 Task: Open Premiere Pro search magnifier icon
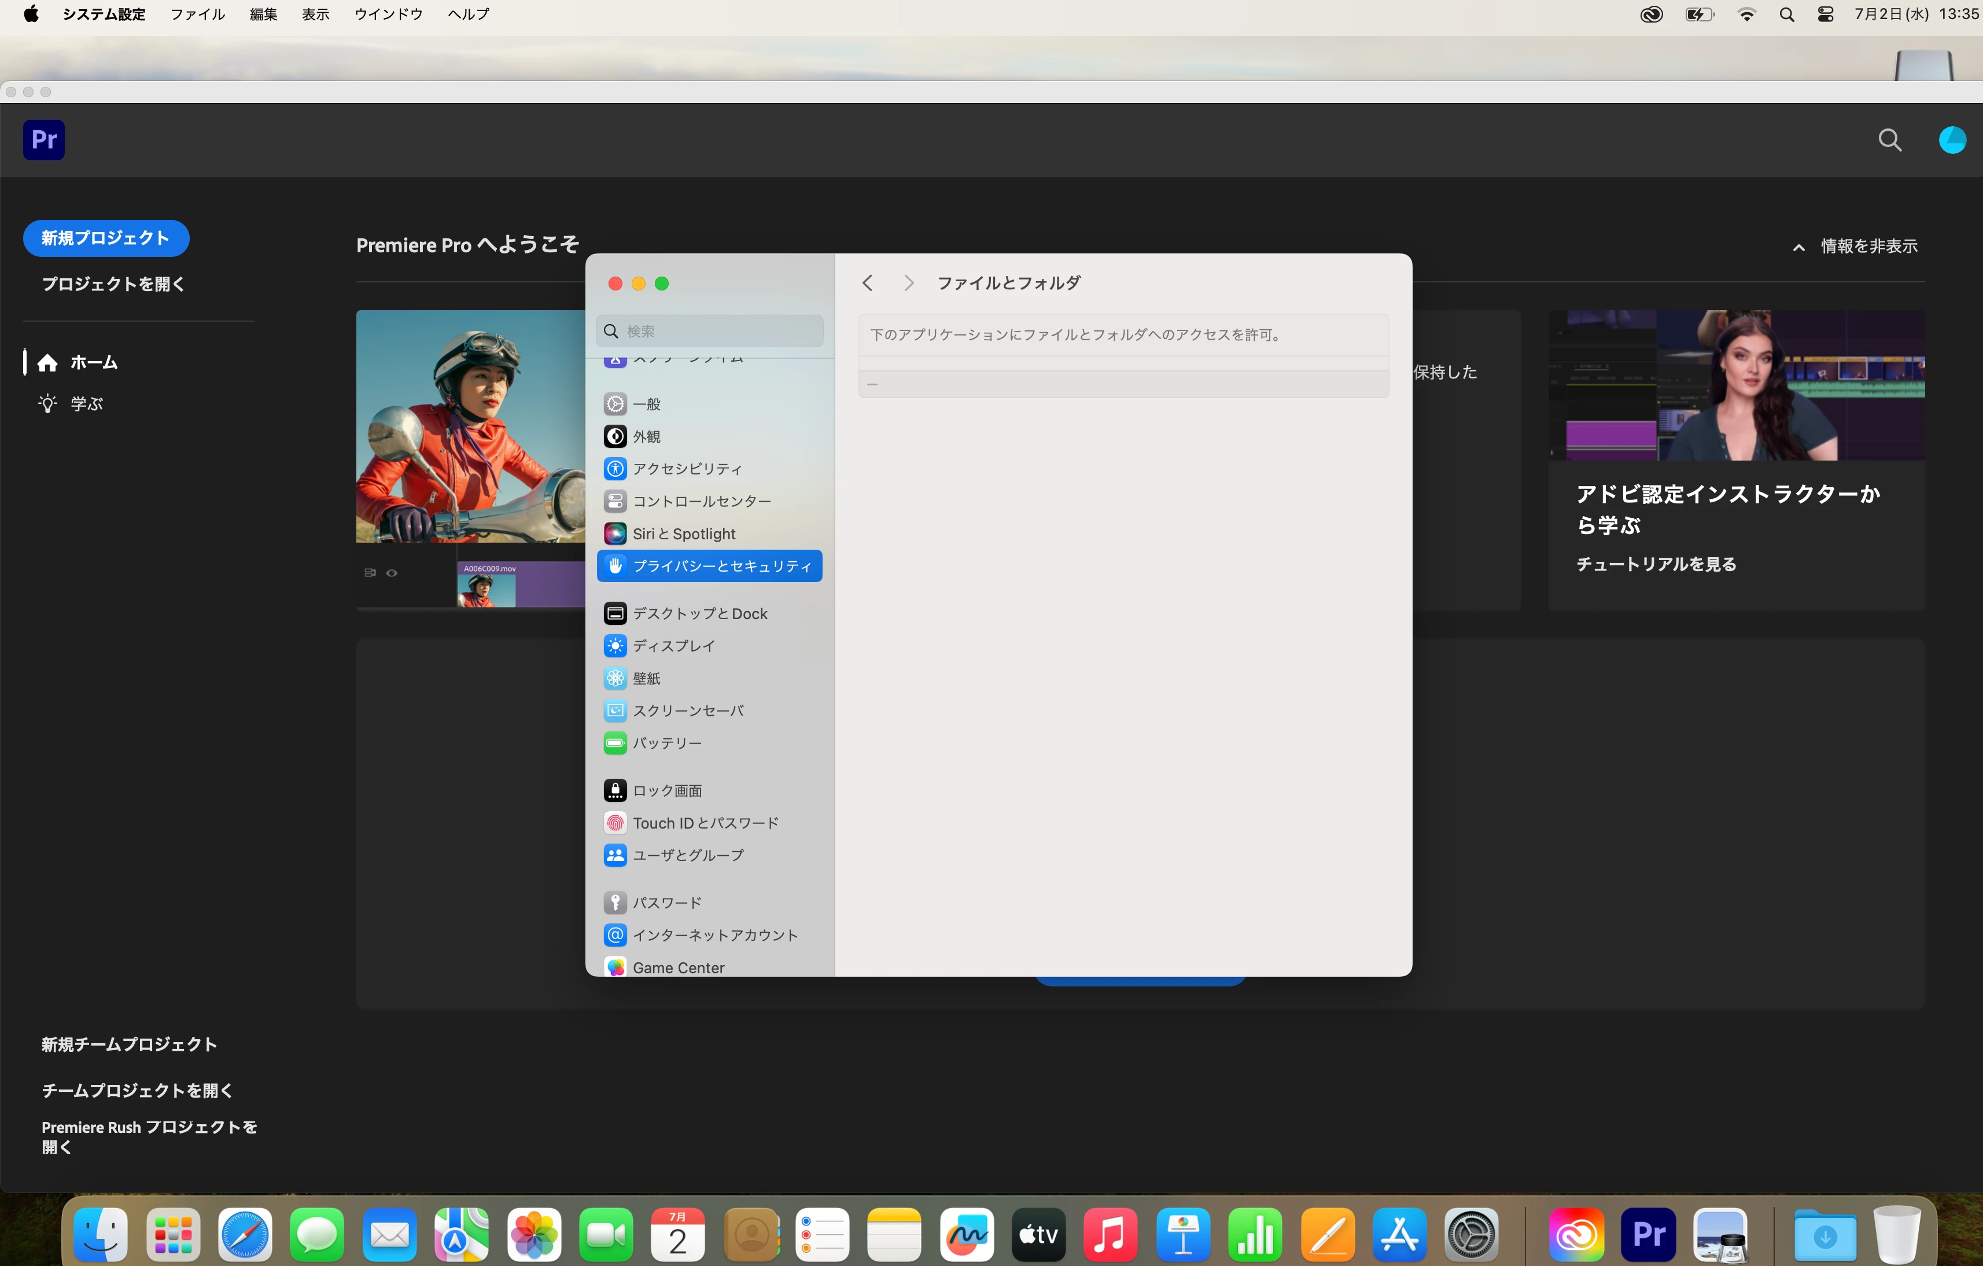[1889, 140]
